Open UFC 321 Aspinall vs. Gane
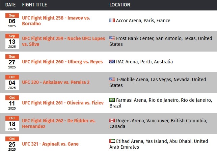The height and width of the screenshot is (152, 217). [50, 144]
